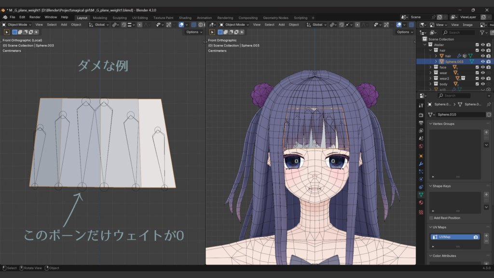Open the Render menu
This screenshot has width=494, height=278.
coord(35,17)
